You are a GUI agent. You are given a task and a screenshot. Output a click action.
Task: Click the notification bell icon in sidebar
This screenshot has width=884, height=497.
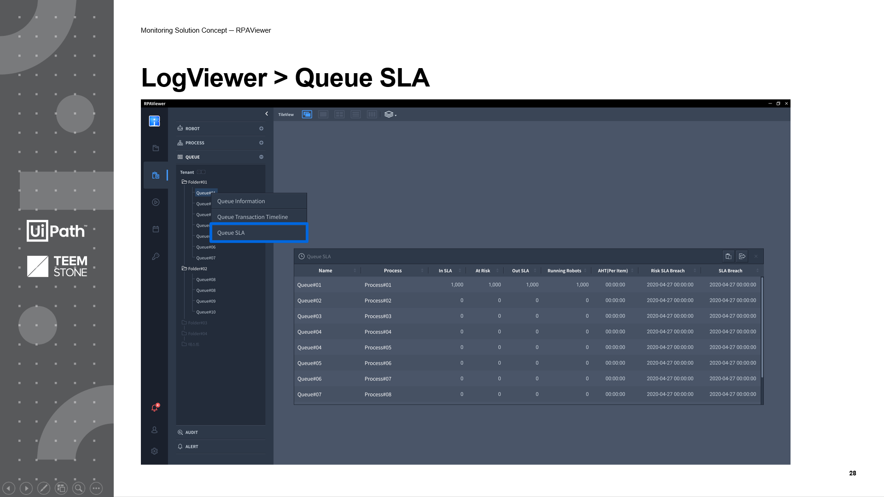tap(155, 408)
